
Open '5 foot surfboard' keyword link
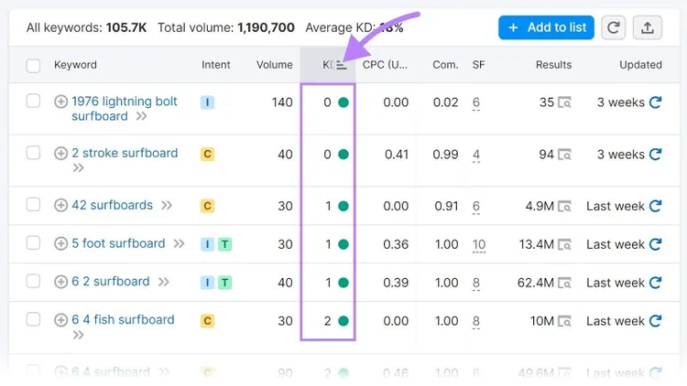click(x=118, y=243)
